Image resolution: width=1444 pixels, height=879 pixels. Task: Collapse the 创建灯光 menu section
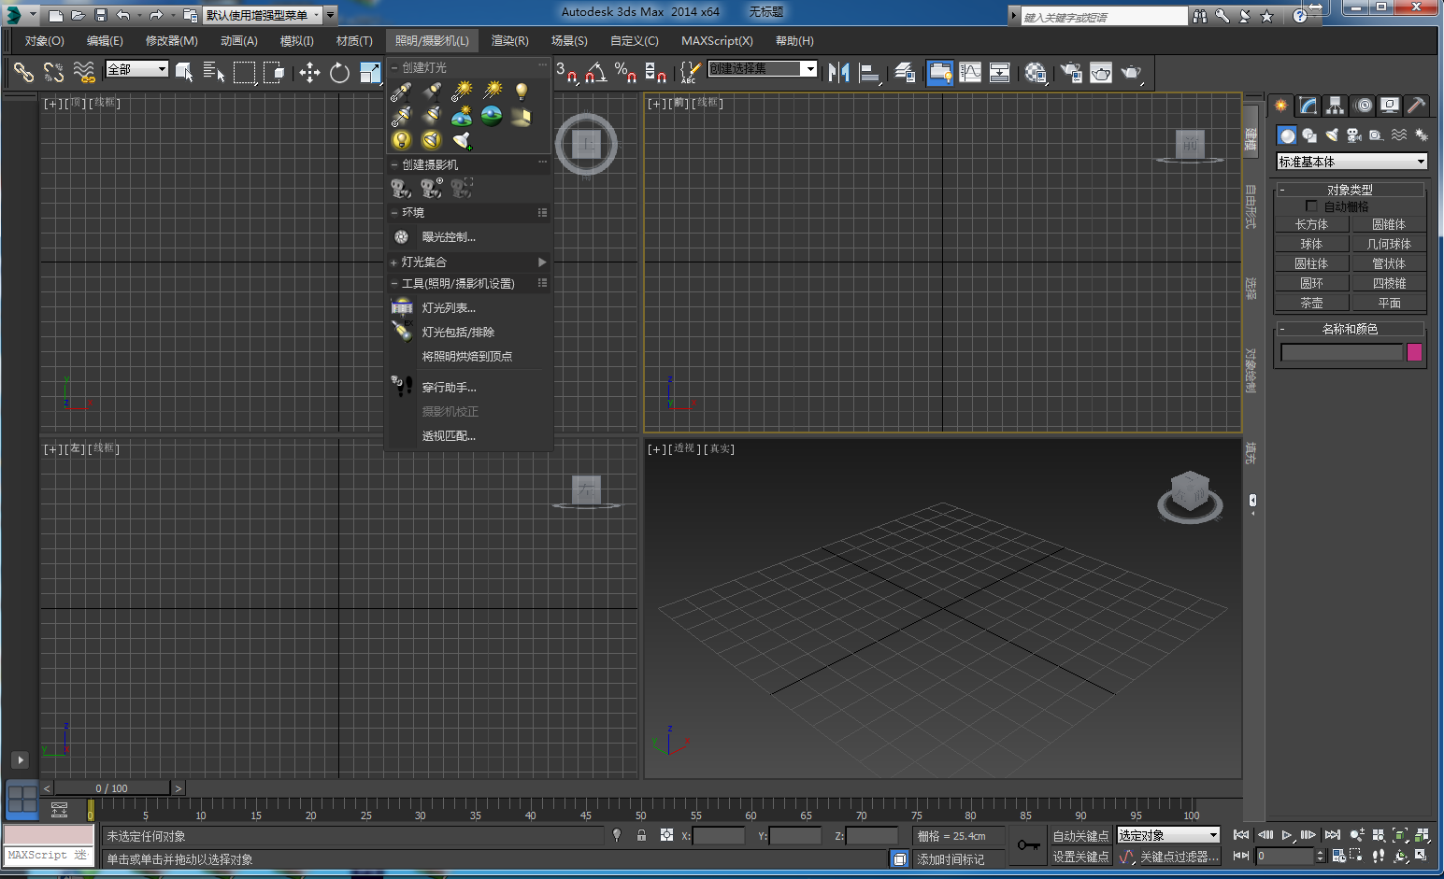pyautogui.click(x=394, y=67)
